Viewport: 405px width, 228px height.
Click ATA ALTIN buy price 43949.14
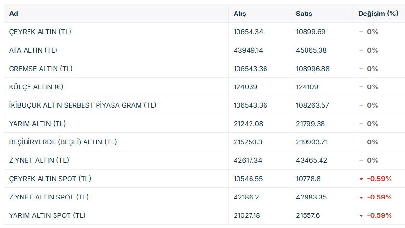tap(248, 50)
